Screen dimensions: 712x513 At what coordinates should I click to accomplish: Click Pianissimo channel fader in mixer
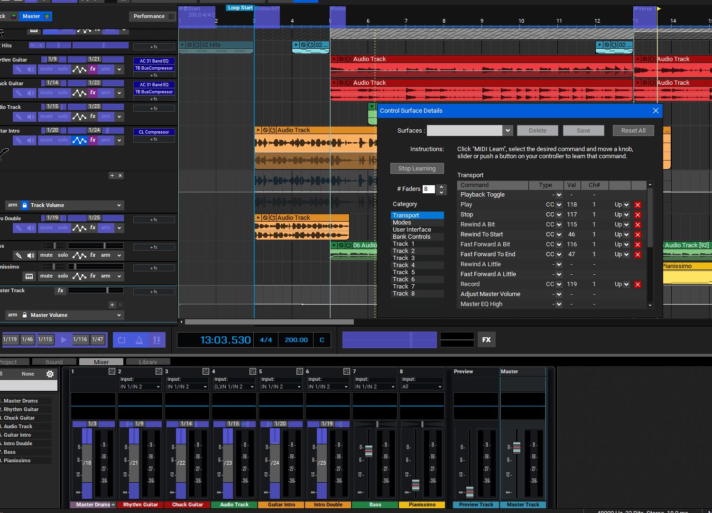(x=416, y=485)
